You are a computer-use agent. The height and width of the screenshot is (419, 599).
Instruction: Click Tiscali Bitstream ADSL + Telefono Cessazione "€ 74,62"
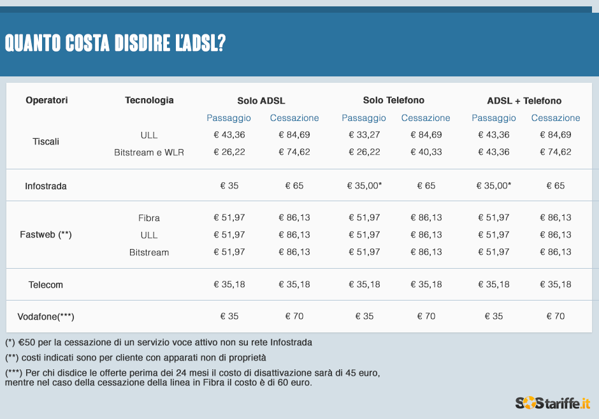point(556,152)
